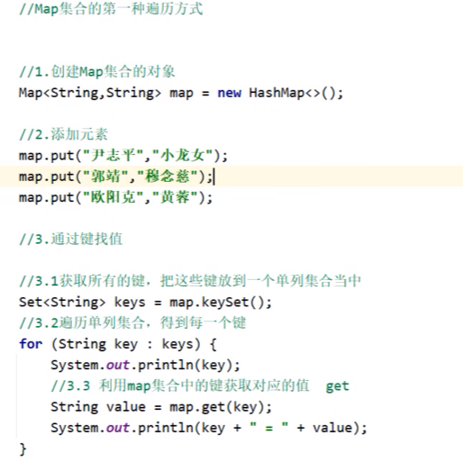Click the comment starting "//3.2遍历单列集合"
The height and width of the screenshot is (462, 463).
(x=132, y=322)
